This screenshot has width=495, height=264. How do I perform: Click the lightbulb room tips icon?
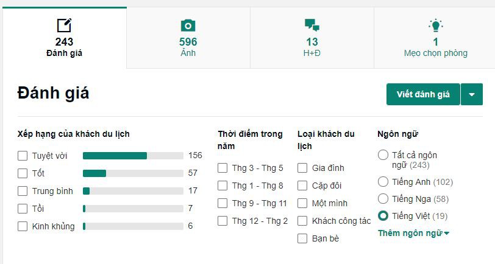[x=436, y=26]
